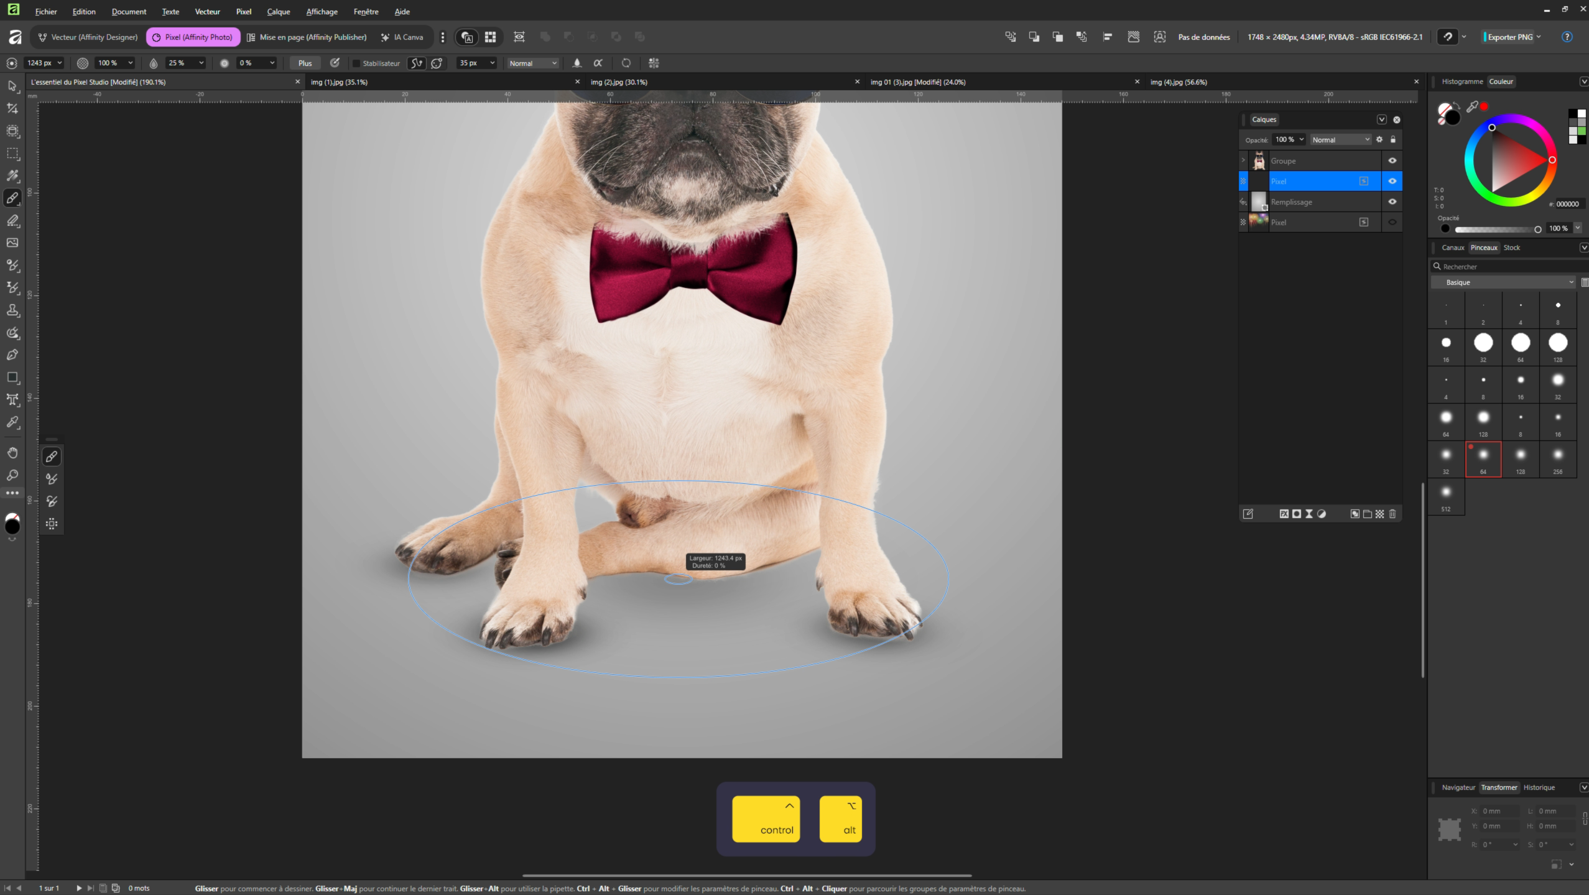
Task: Hide the Remplissage layer
Action: tap(1392, 202)
